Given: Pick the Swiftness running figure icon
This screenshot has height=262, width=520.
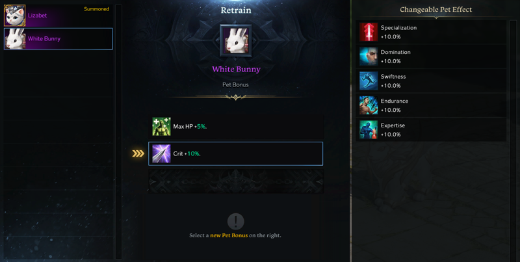Looking at the screenshot, I should point(369,81).
